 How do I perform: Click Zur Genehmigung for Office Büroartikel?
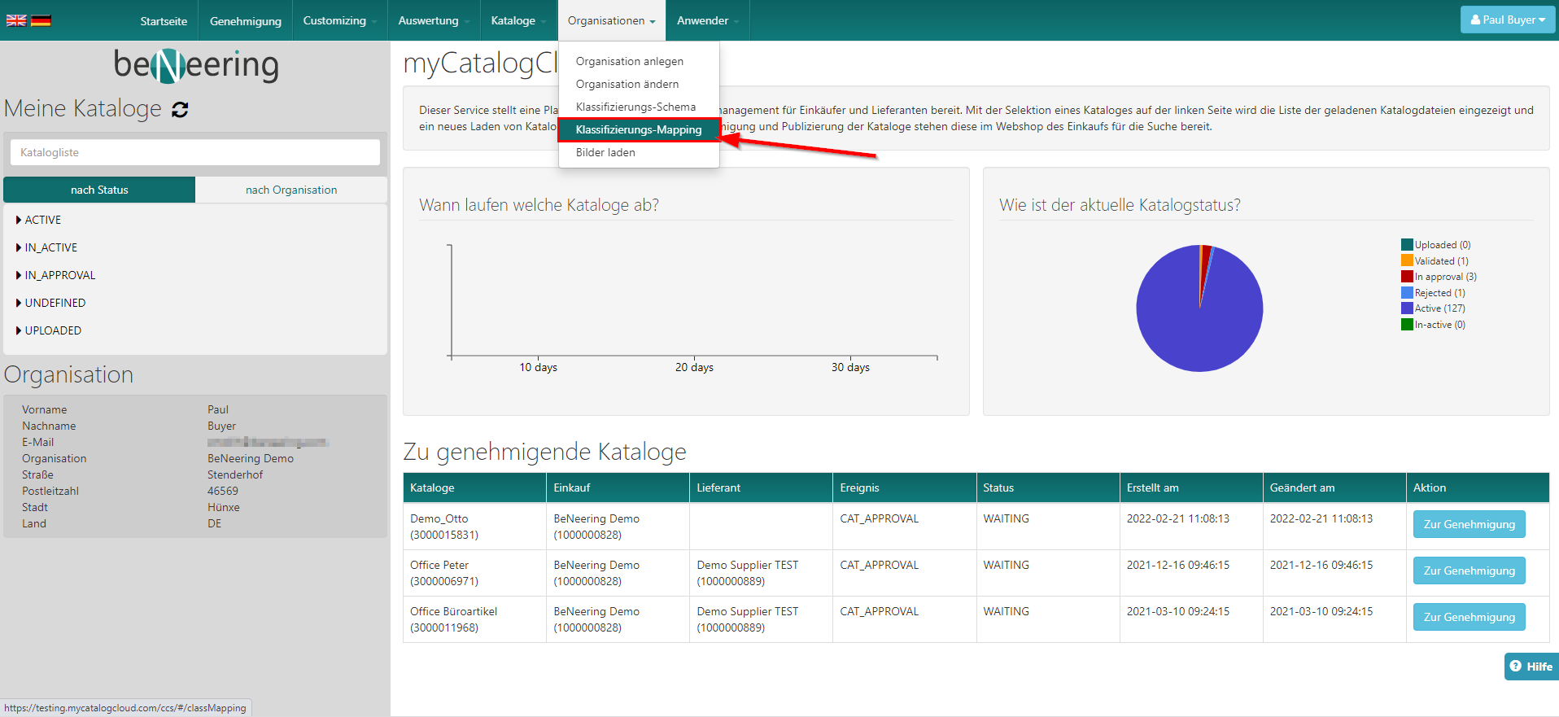(x=1469, y=617)
